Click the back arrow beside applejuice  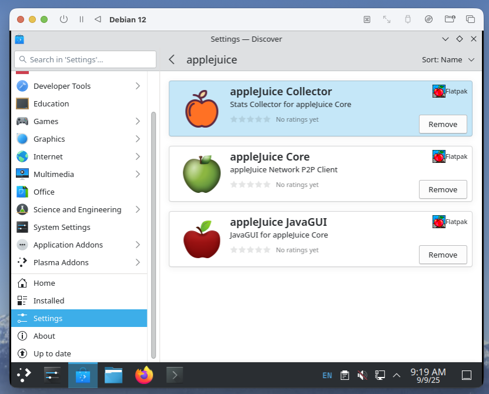[172, 59]
